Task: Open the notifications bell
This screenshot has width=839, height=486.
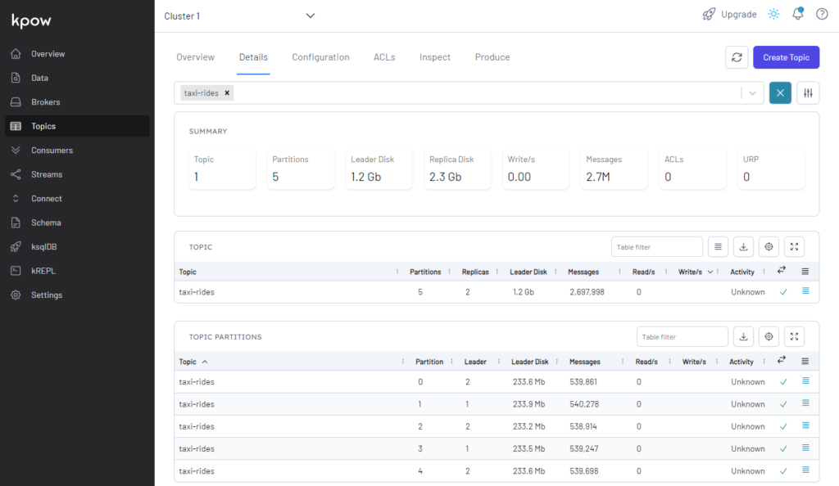Action: [797, 14]
